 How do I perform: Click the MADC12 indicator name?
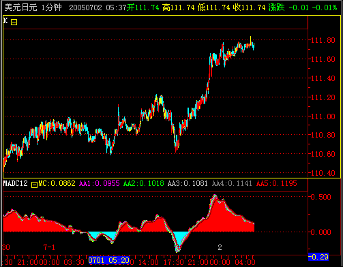[16, 183]
